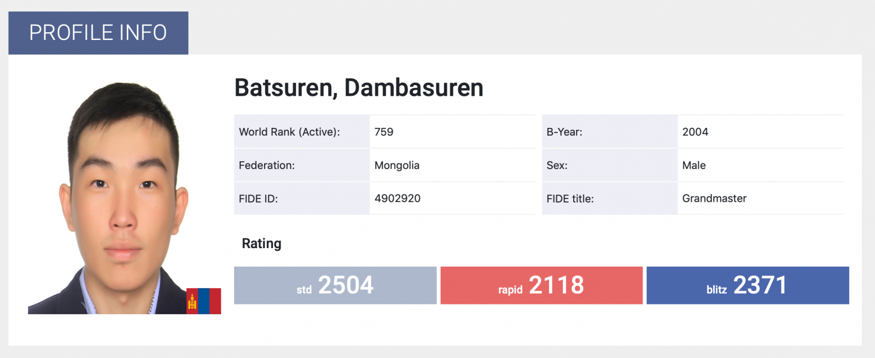Click the FIDE ID label
Image resolution: width=875 pixels, height=358 pixels.
258,198
